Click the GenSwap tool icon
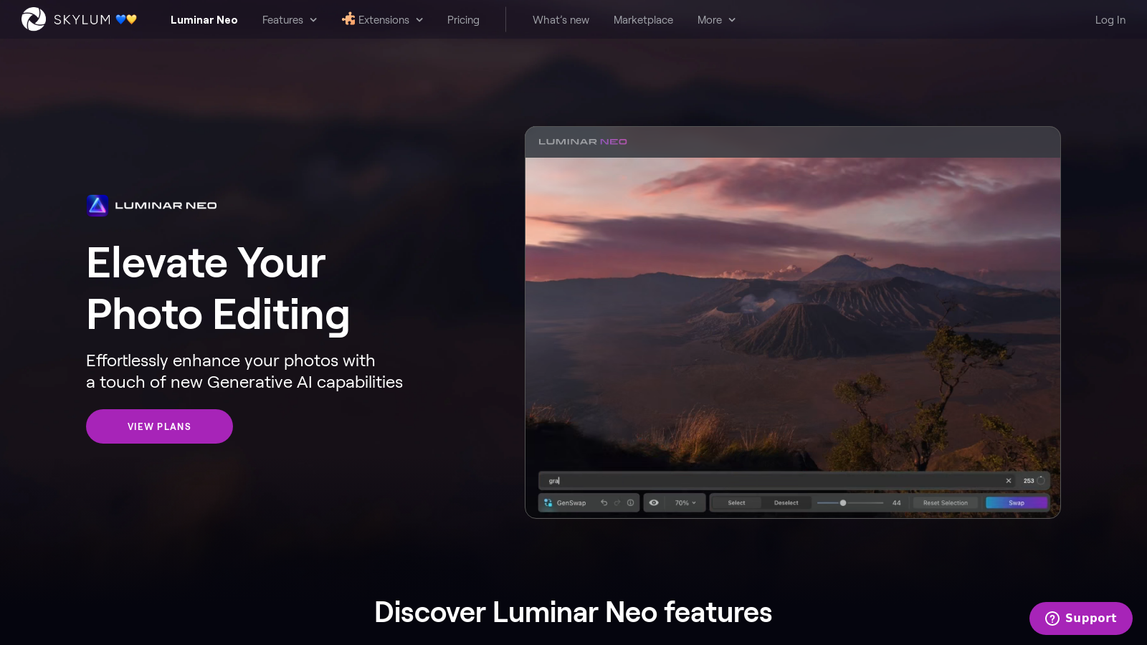1147x645 pixels. pyautogui.click(x=548, y=503)
